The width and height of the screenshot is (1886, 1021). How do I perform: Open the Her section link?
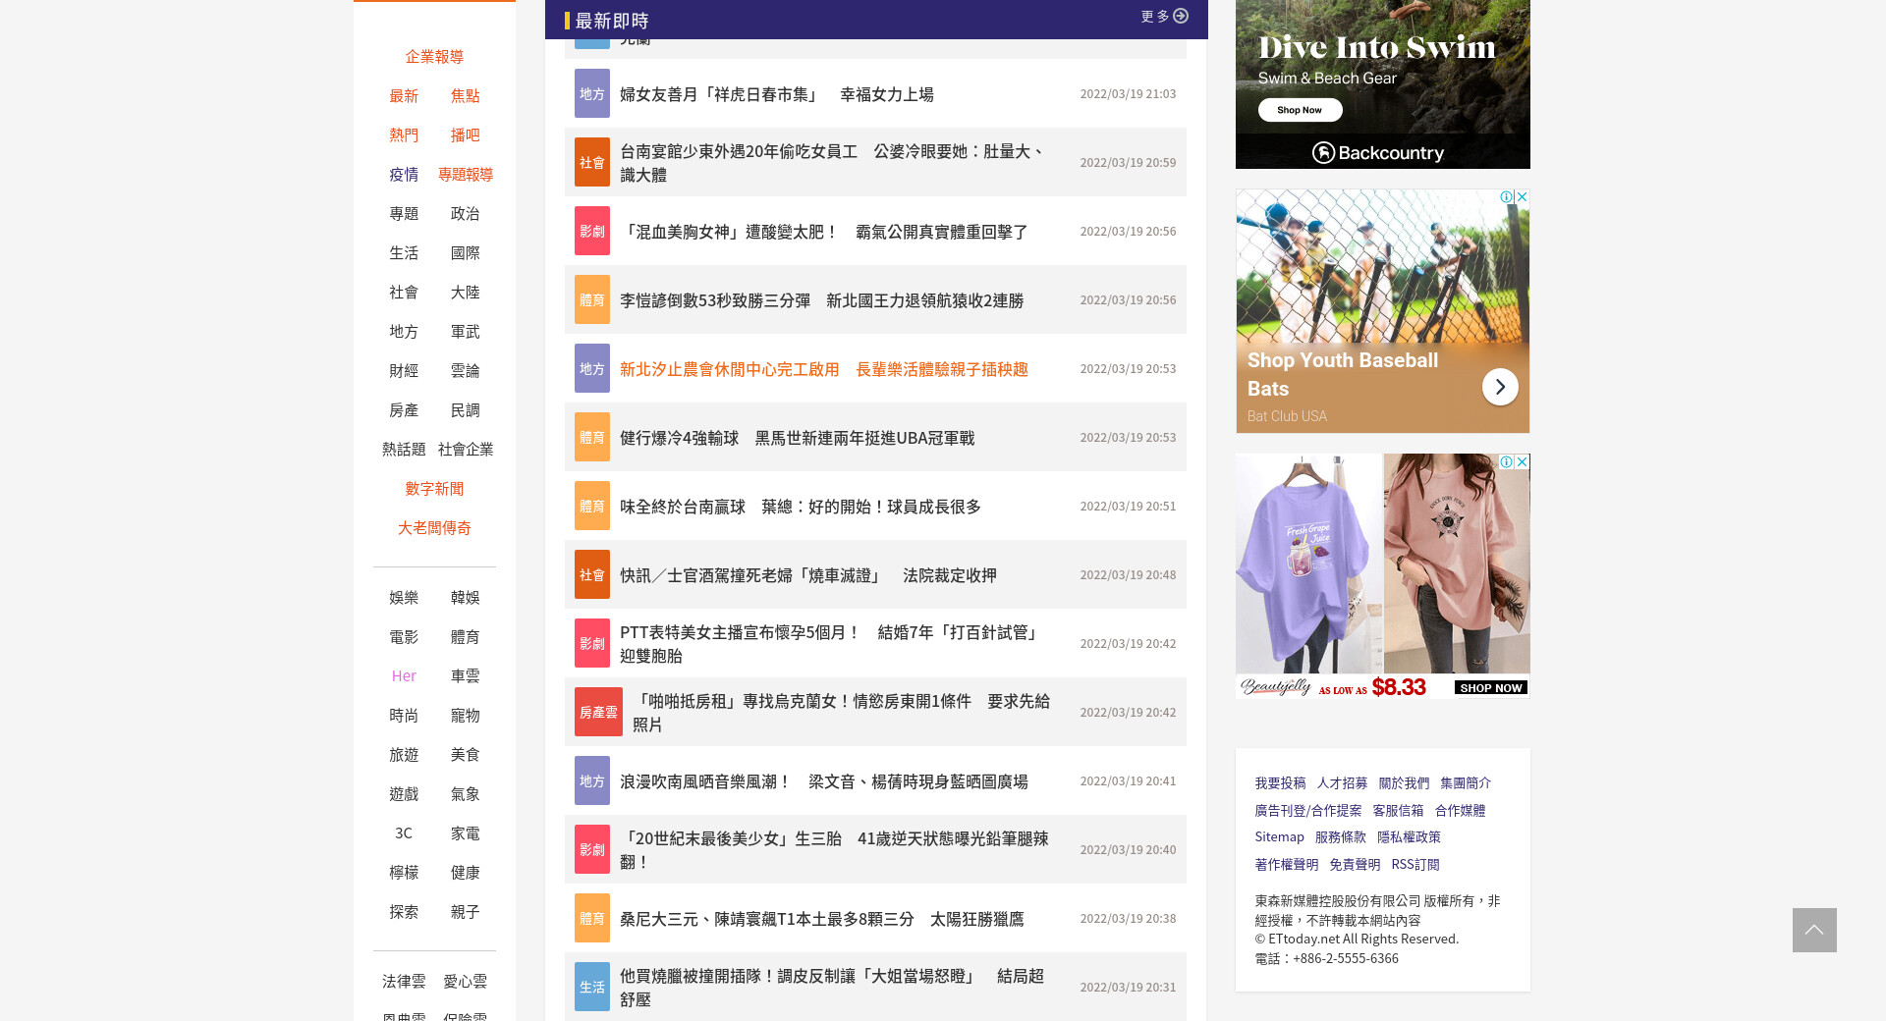(x=404, y=676)
